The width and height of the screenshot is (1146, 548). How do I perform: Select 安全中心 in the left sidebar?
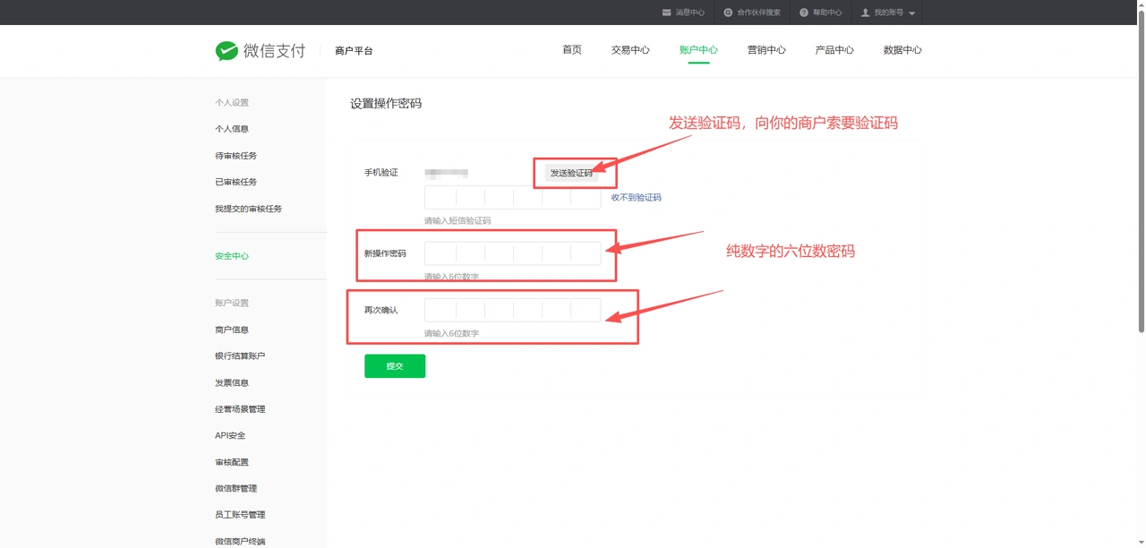click(232, 256)
